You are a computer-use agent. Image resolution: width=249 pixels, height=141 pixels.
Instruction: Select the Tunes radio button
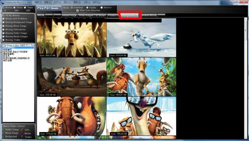[x=25, y=7]
